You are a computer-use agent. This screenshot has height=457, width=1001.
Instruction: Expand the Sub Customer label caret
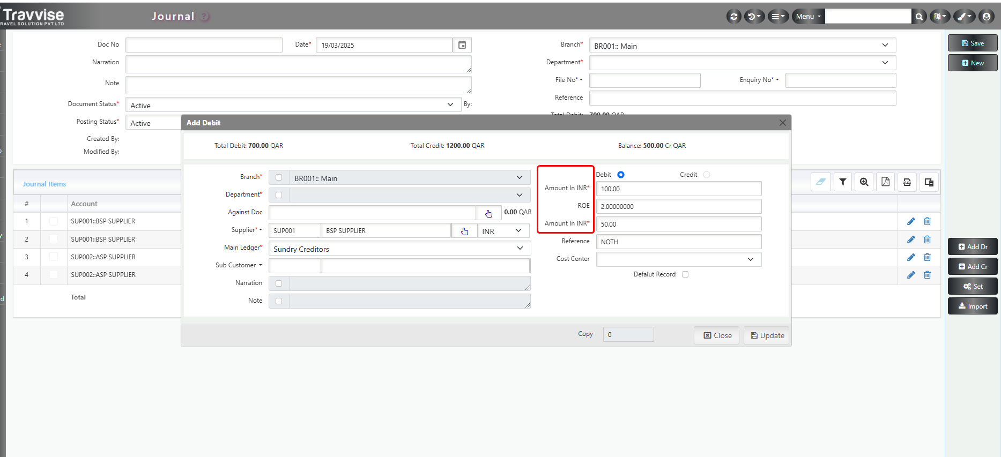coord(261,265)
